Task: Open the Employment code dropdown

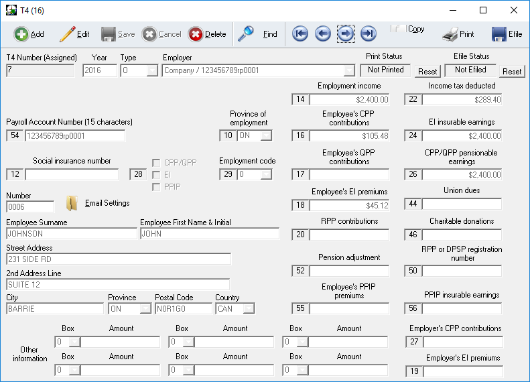Action: coord(266,174)
